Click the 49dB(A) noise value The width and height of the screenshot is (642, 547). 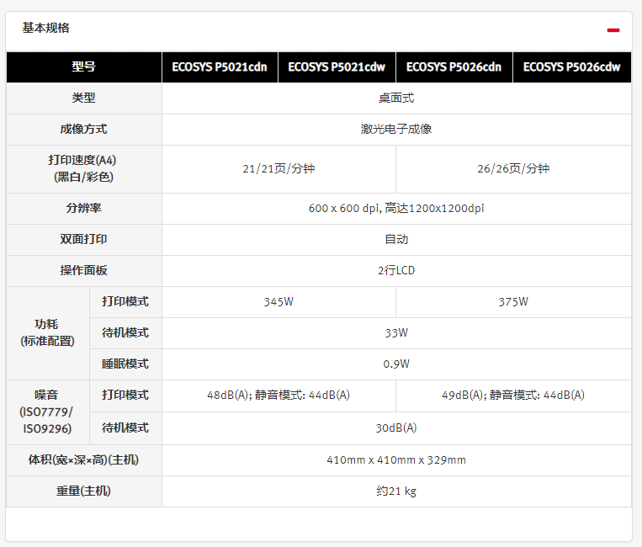513,396
